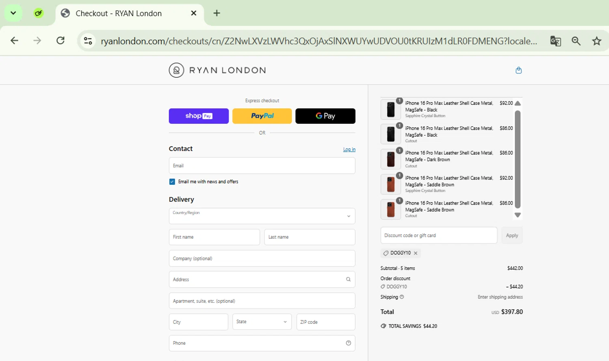Focus the Apartment, suite, etc. field
Image resolution: width=609 pixels, height=361 pixels.
pyautogui.click(x=262, y=301)
